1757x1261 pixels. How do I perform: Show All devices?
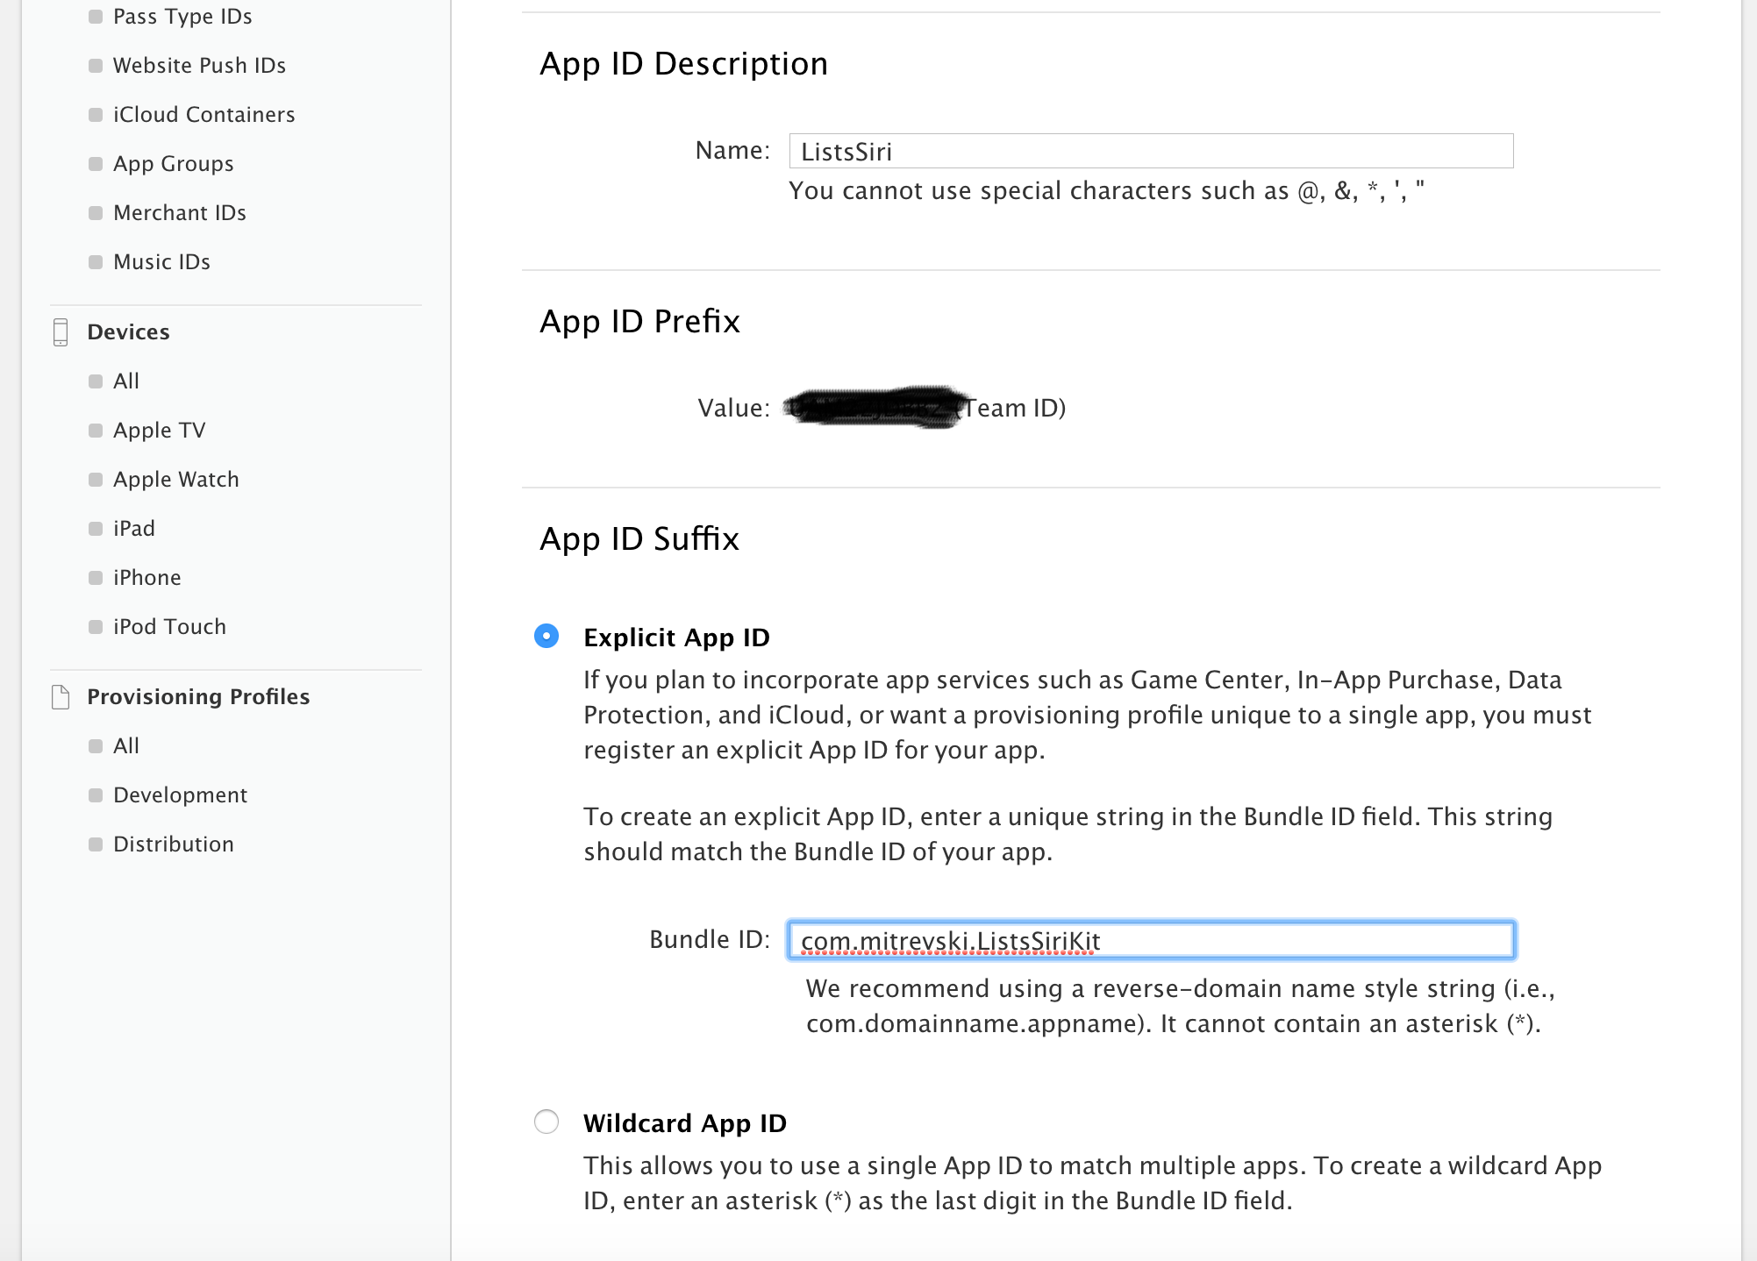(x=126, y=381)
